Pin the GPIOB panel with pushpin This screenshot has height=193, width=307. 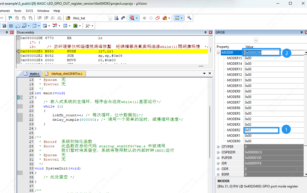tap(301, 32)
